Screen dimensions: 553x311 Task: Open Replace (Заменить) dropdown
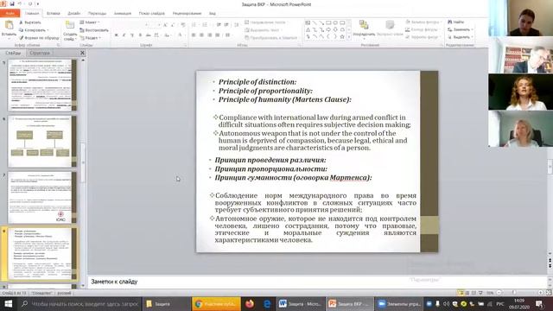[461, 29]
